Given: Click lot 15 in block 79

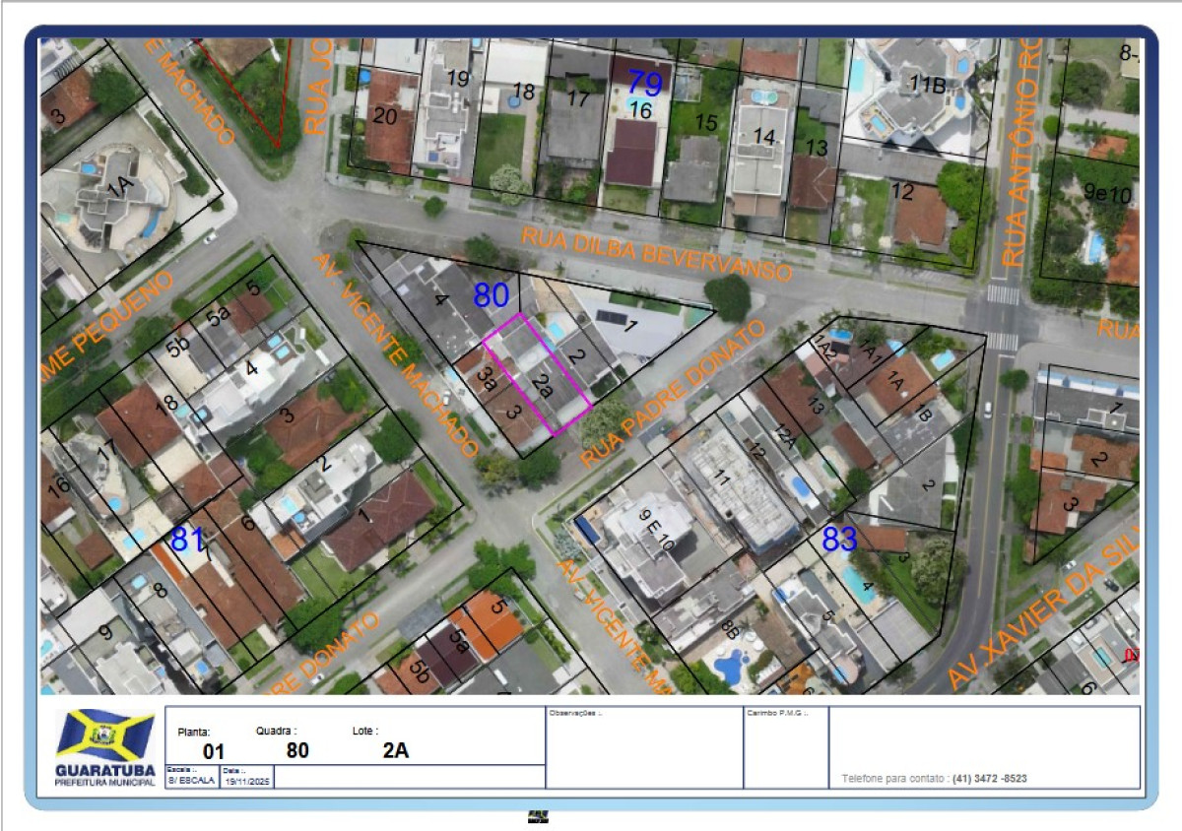Looking at the screenshot, I should [706, 122].
